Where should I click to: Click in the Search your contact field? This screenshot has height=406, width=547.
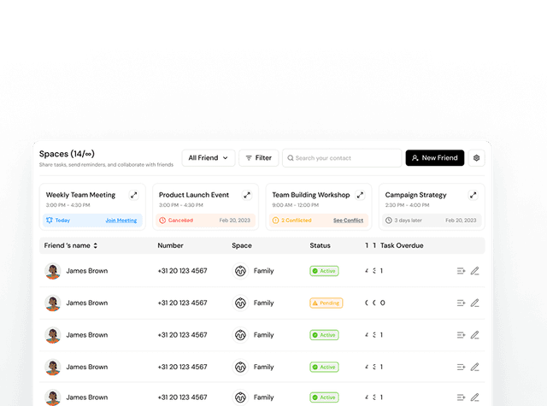click(342, 158)
